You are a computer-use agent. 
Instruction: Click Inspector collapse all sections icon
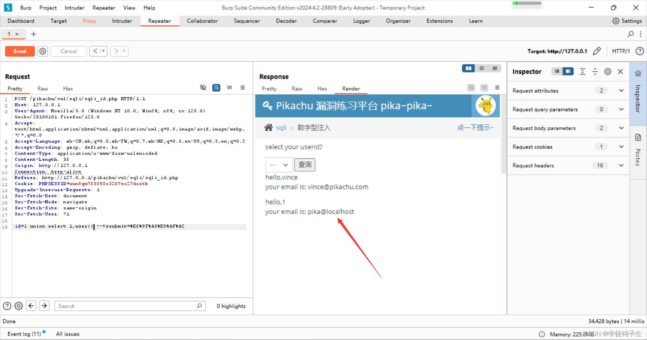coord(595,71)
